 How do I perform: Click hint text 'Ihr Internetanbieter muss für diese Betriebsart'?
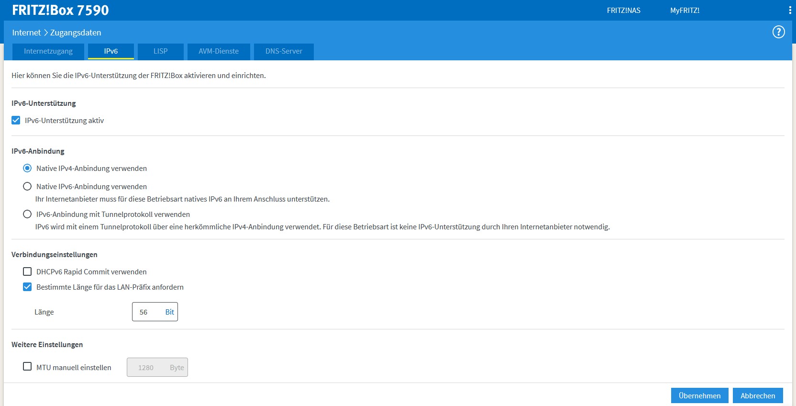[x=182, y=199]
